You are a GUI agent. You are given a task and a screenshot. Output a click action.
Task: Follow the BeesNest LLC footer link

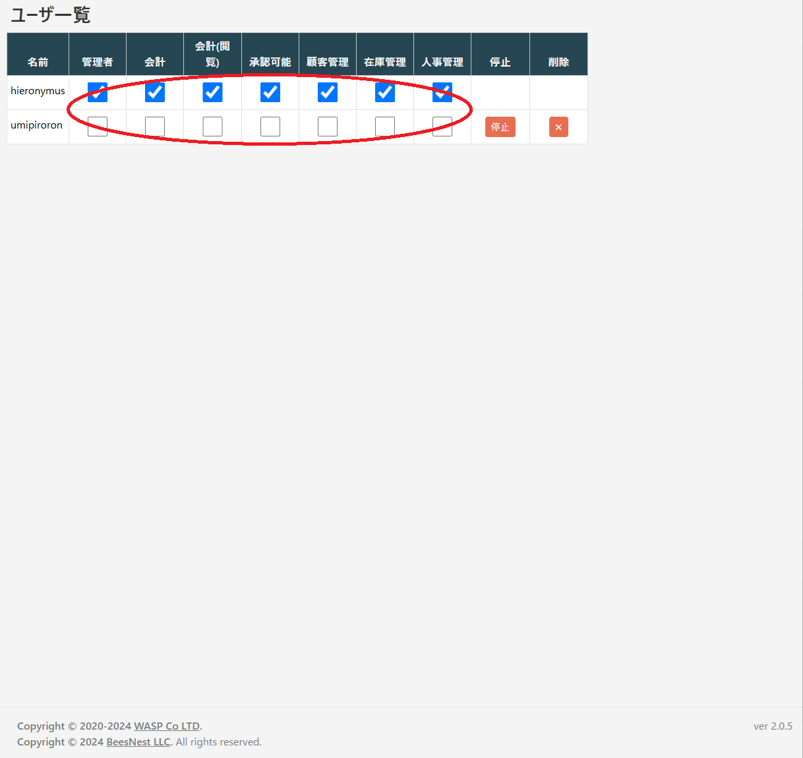click(138, 742)
